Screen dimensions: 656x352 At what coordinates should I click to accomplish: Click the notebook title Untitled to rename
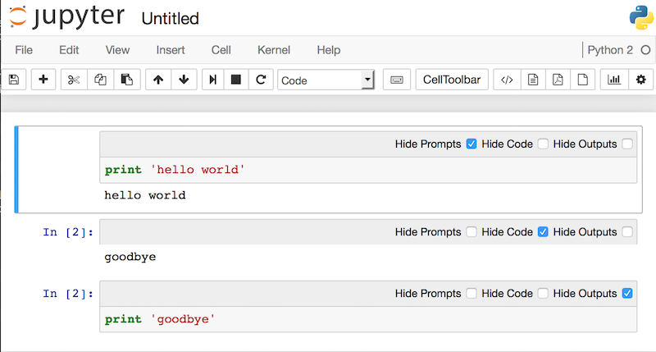tap(170, 18)
